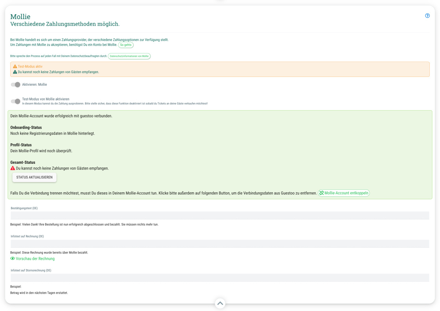Viewport: 440px width, 311px height.
Task: Click the So gehts button
Action: pyautogui.click(x=126, y=45)
